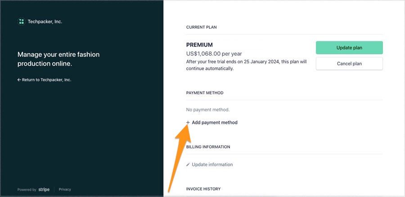Click the green Update plan button
Viewport: 405px width, 197px height.
[349, 48]
